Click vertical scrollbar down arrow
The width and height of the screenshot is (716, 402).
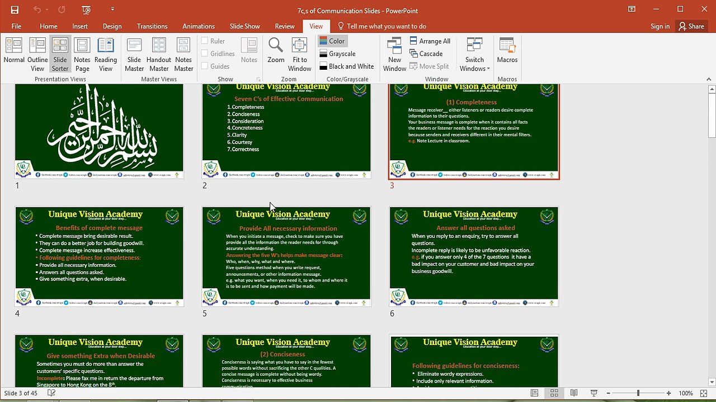pos(712,382)
